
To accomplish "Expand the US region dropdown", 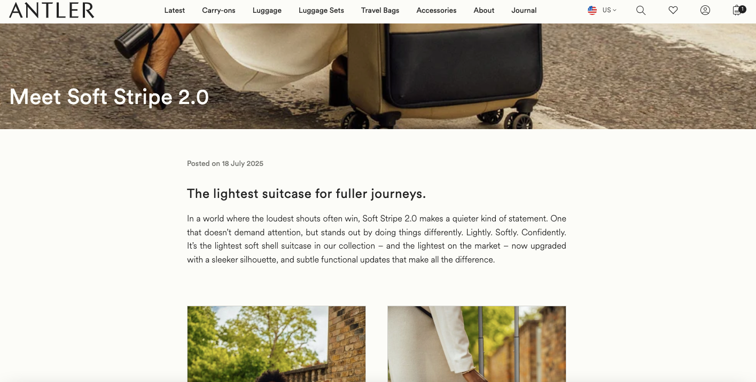I will tap(610, 10).
